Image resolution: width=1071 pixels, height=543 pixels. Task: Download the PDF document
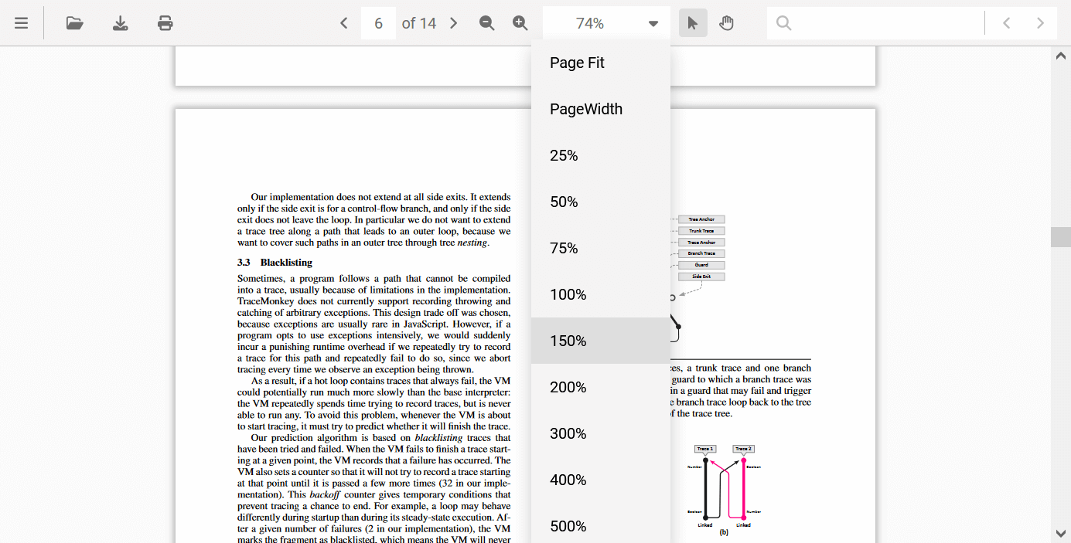tap(121, 23)
